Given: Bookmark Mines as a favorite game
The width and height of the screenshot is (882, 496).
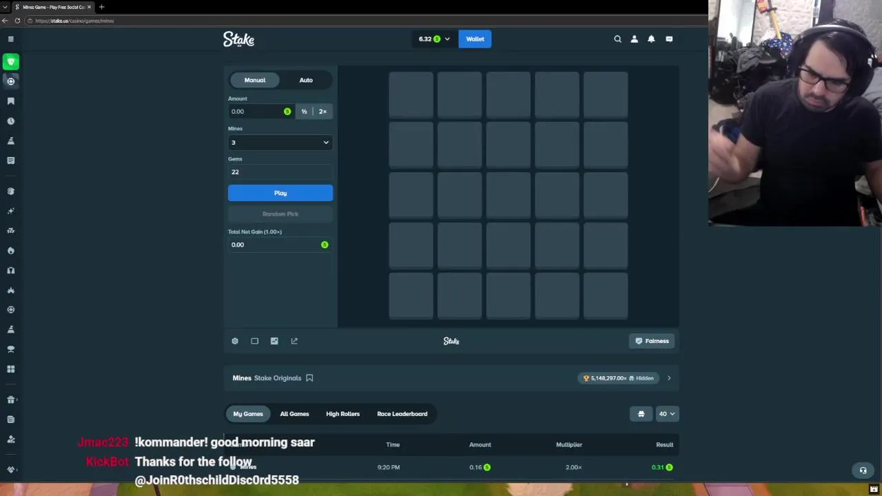Looking at the screenshot, I should click(309, 378).
